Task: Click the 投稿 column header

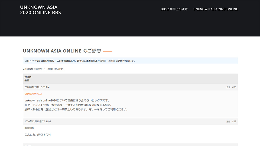Action: tap(27, 80)
